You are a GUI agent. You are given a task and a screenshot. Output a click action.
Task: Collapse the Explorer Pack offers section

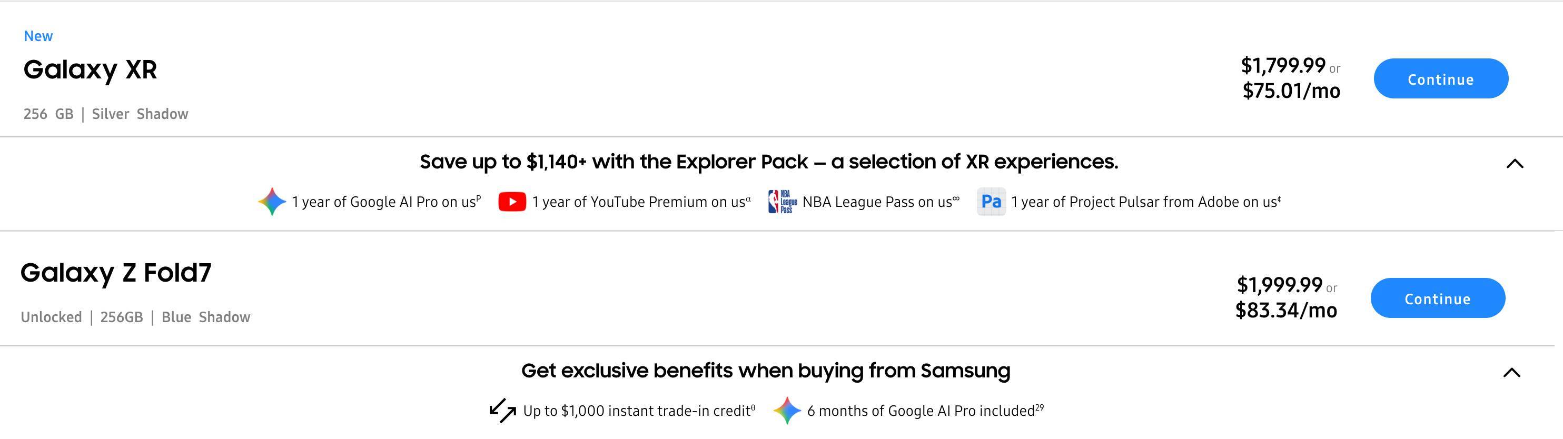click(1515, 163)
